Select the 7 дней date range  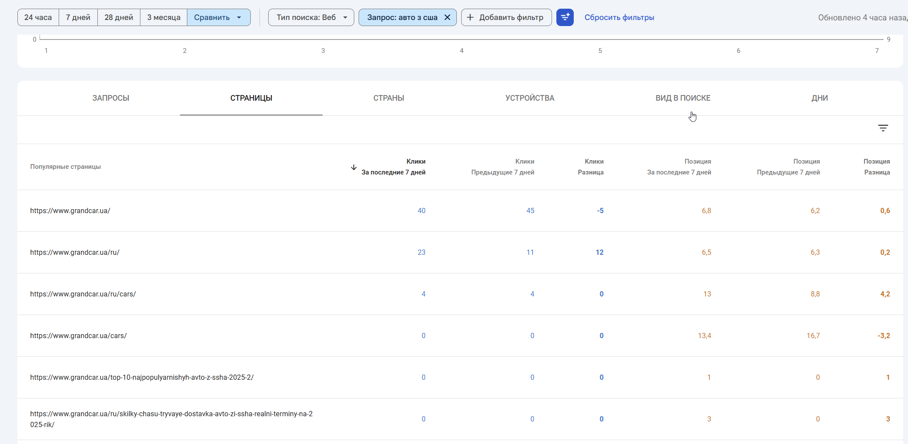(x=78, y=17)
